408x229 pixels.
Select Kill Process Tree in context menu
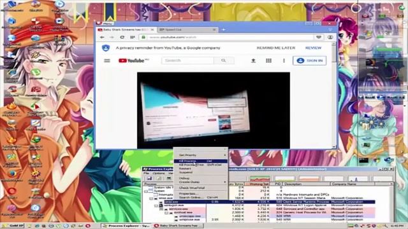tap(201, 165)
